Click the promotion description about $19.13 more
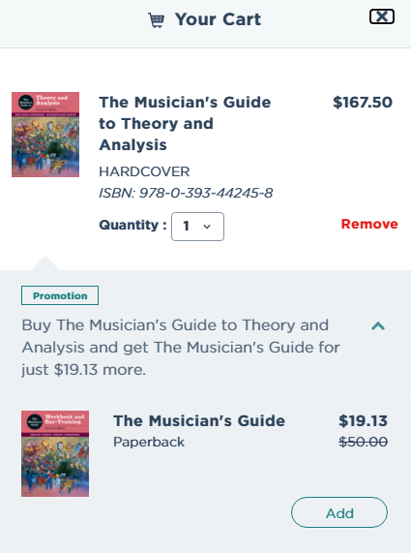The image size is (411, 553). [181, 348]
